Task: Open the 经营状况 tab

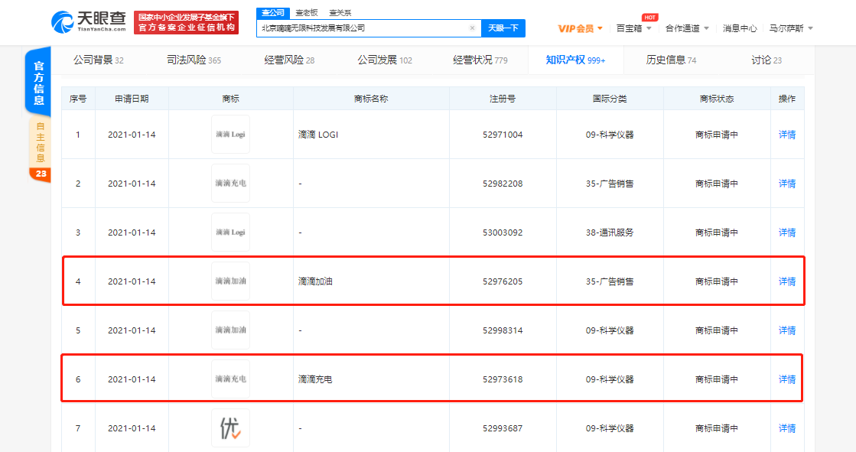Action: tap(480, 60)
